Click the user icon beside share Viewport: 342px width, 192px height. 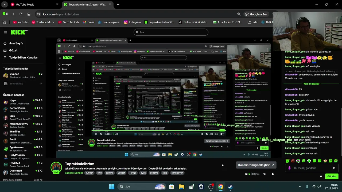(273, 174)
